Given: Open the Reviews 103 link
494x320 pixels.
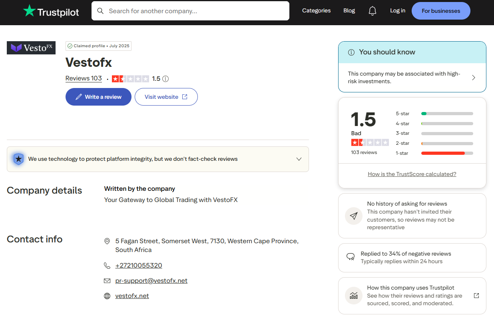Looking at the screenshot, I should (84, 78).
